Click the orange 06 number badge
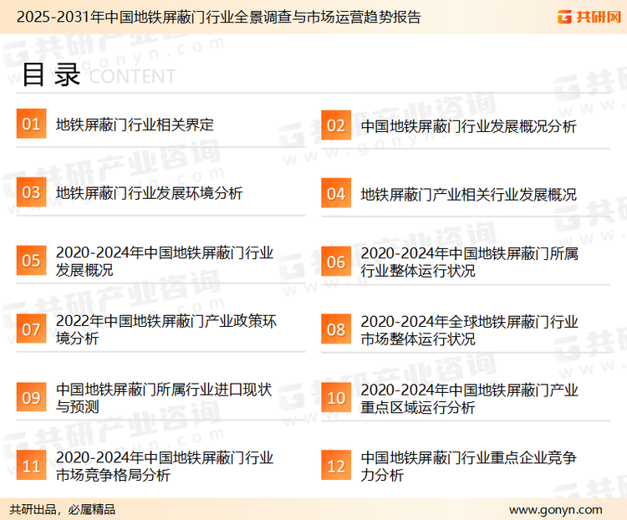Viewport: 627px width, 520px height. coord(336,262)
